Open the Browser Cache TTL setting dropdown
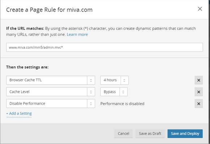 pos(51,80)
